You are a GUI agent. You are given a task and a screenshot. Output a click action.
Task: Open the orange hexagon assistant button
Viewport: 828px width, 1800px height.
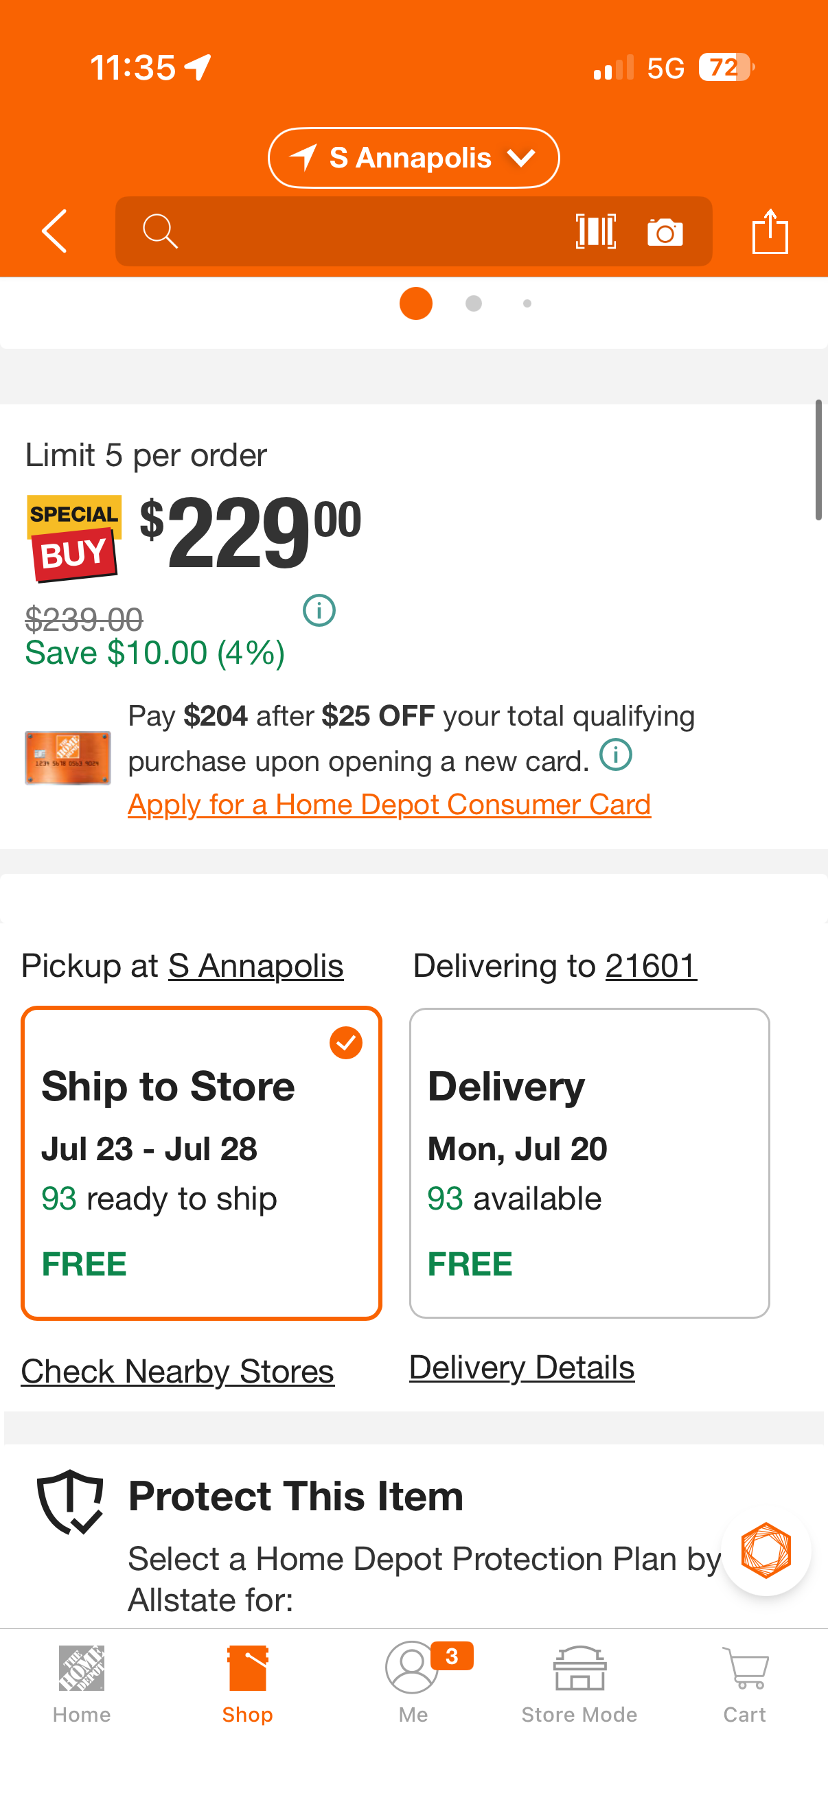766,1551
